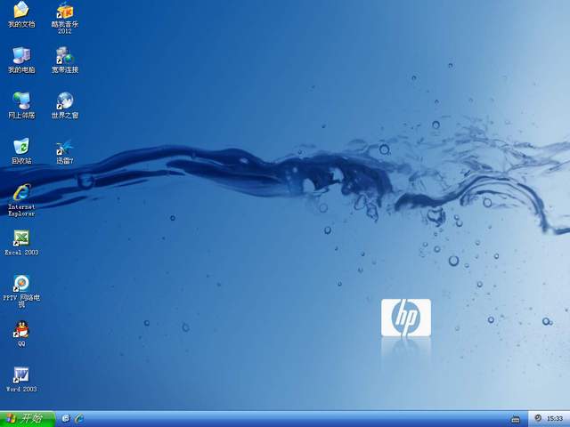Viewport: 570px width, 427px height.
Task: Open the 迅雷7 (Thunder 7) shortcut
Action: coord(64,147)
